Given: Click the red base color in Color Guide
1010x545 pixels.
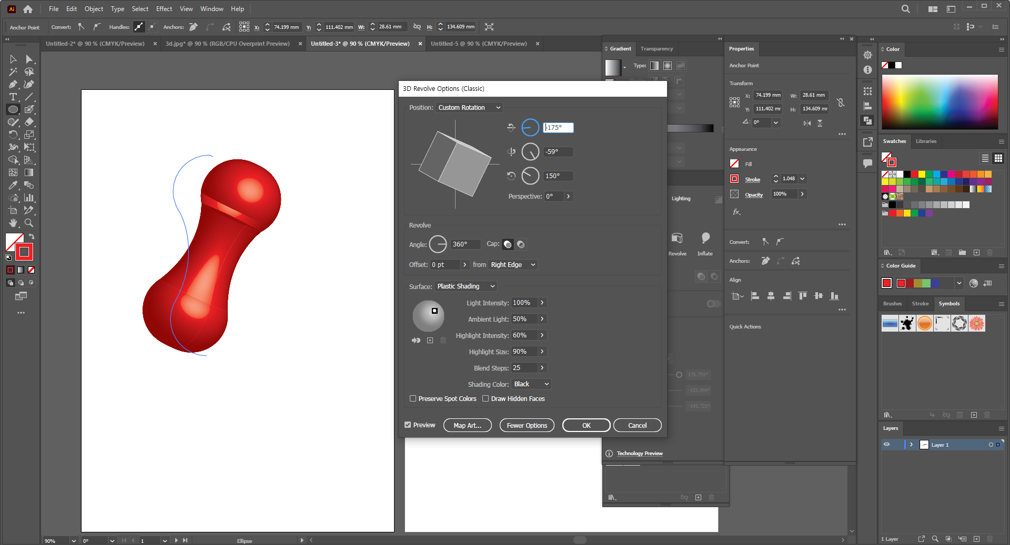Looking at the screenshot, I should pyautogui.click(x=887, y=283).
